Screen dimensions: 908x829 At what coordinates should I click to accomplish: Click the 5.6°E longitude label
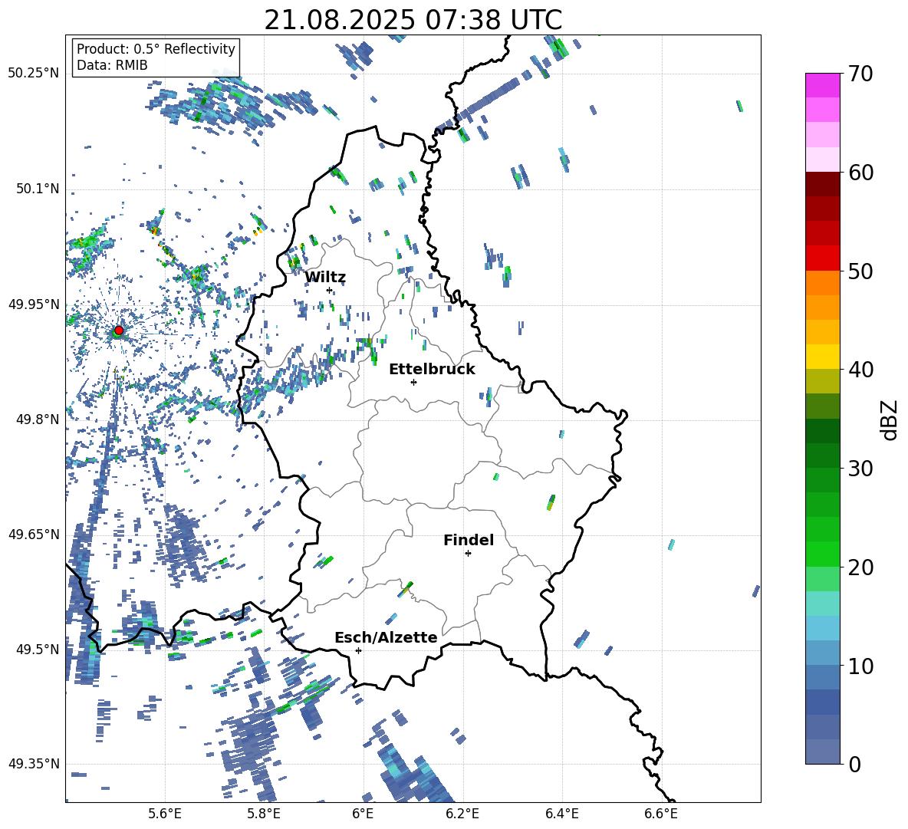[164, 814]
